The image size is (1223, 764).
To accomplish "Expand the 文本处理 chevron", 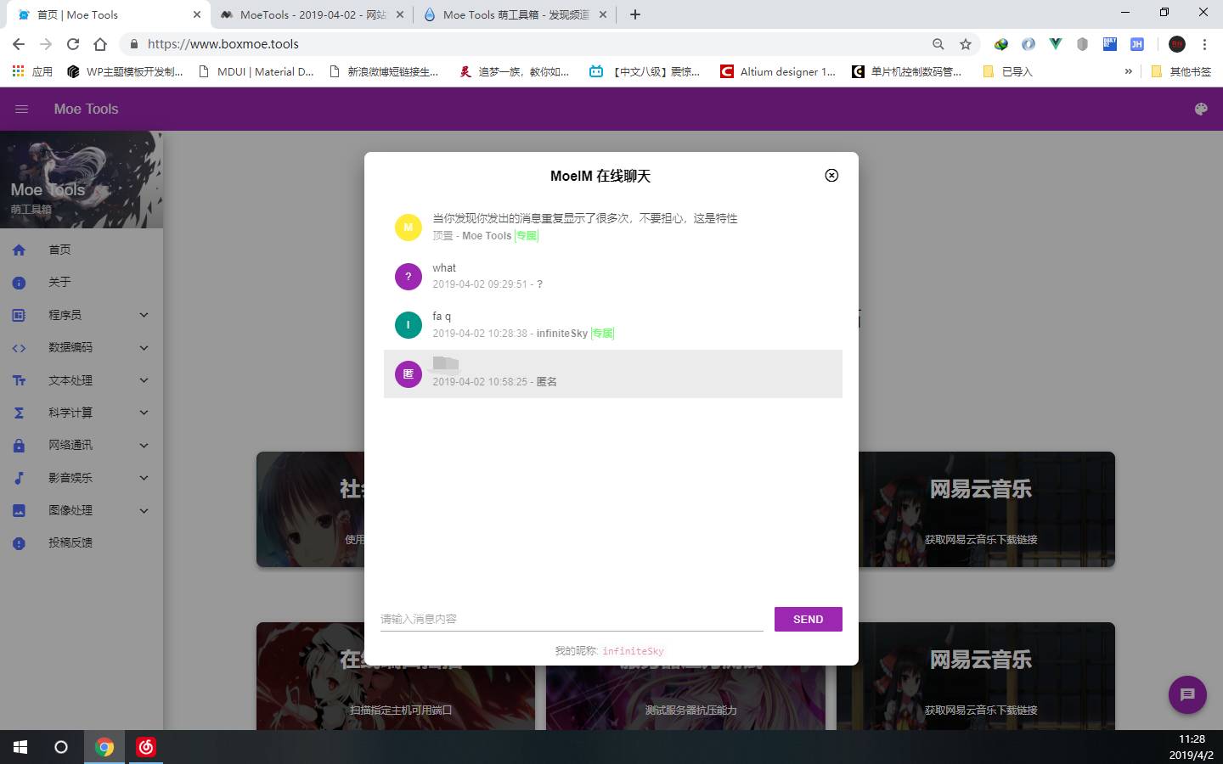I will (144, 380).
